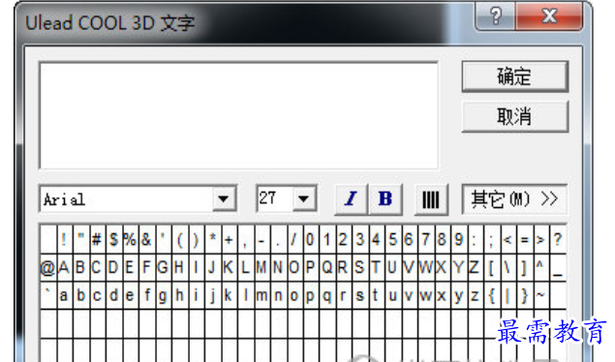Insert lowercase w from the grid
Image resolution: width=615 pixels, height=362 pixels.
pyautogui.click(x=425, y=295)
